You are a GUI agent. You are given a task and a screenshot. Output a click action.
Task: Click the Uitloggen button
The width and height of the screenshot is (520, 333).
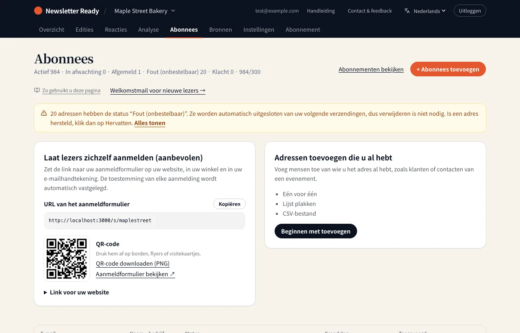click(470, 11)
